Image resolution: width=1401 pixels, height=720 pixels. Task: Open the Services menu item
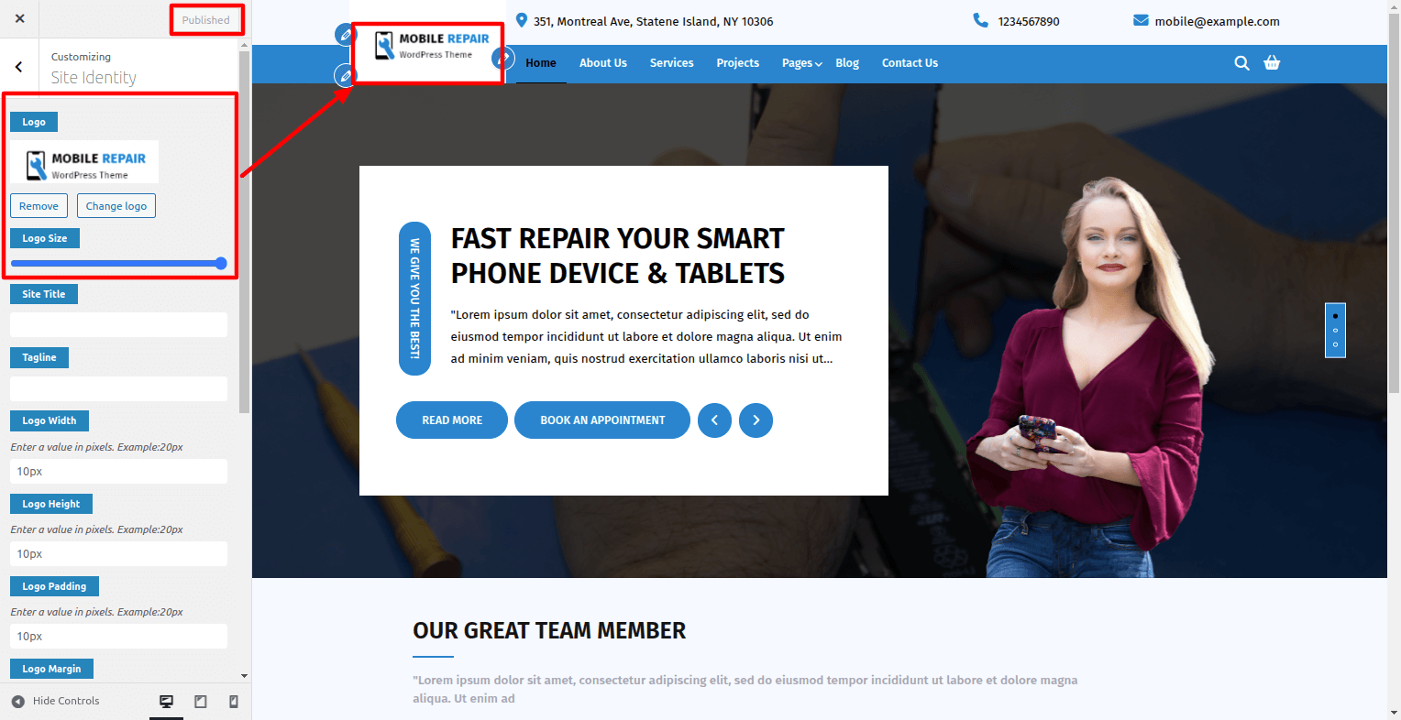[671, 63]
